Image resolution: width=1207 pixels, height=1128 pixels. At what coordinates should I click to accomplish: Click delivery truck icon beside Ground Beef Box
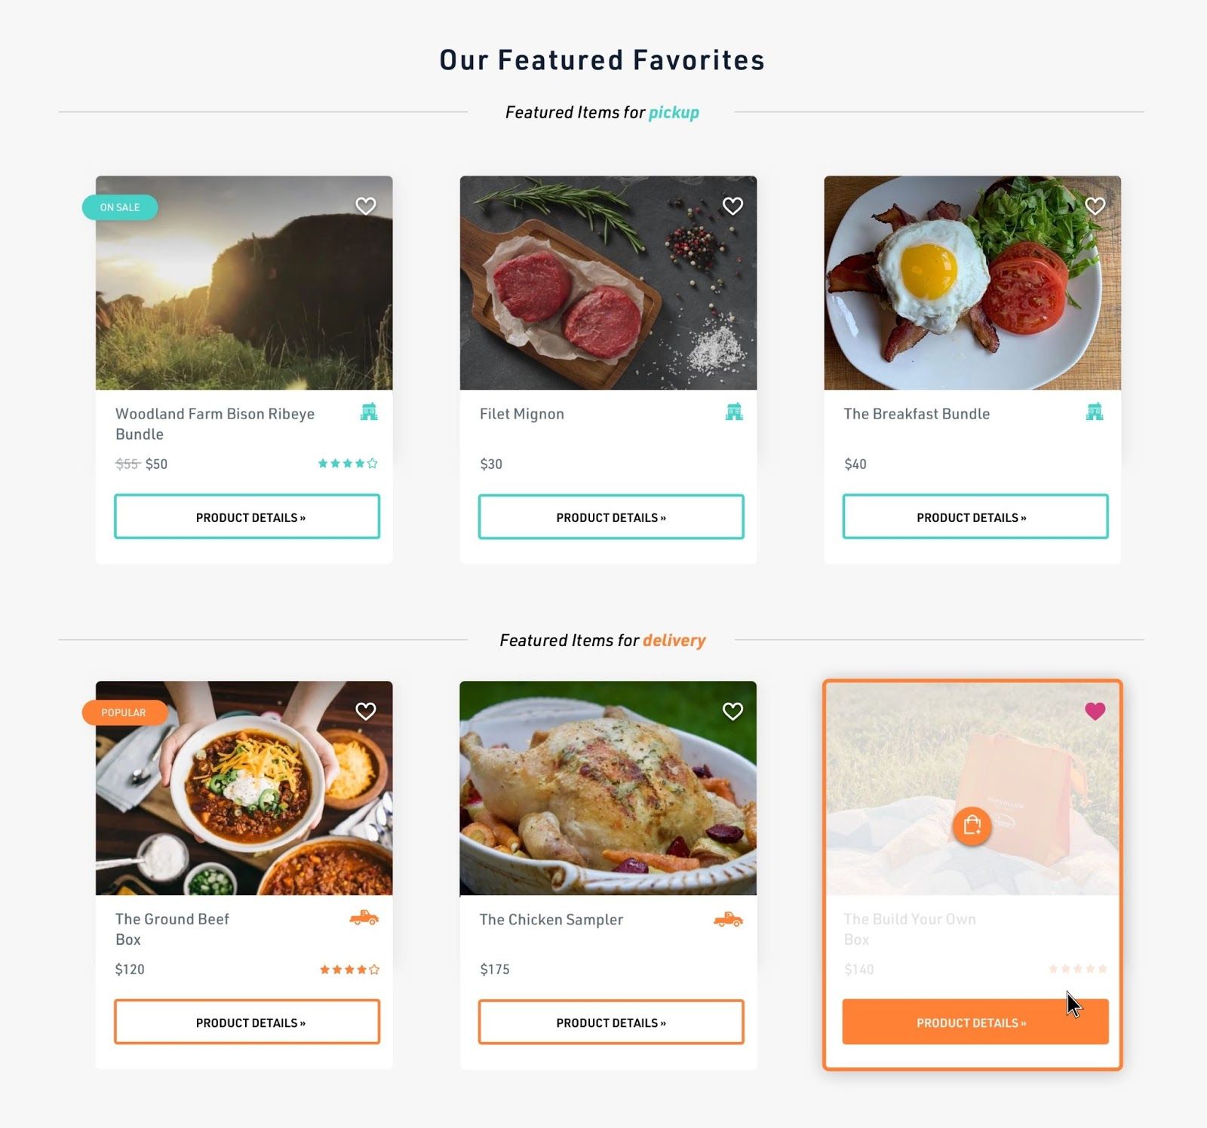364,918
